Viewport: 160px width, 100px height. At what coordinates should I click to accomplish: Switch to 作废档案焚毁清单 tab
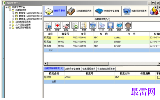106,69
